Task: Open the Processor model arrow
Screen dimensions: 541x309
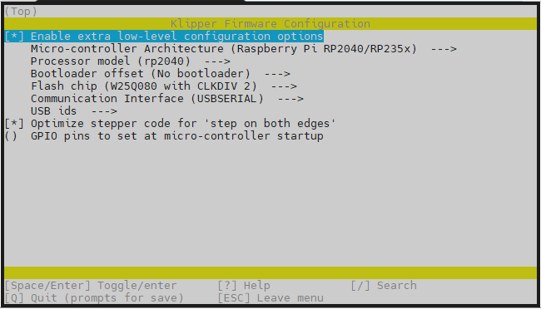Action: tap(217, 61)
